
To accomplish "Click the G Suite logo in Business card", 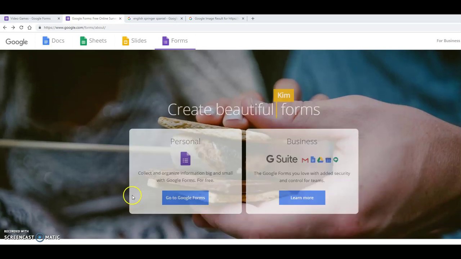I will pyautogui.click(x=282, y=159).
